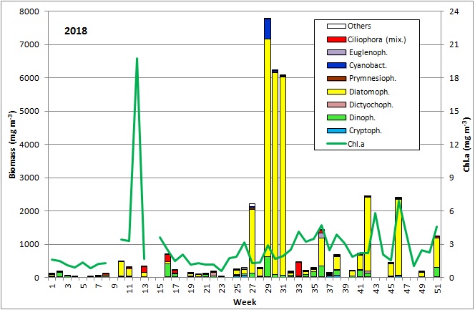Viewport: 475px width, 310px height.
Task: Select the 8000 label on left axis
Action: point(29,11)
